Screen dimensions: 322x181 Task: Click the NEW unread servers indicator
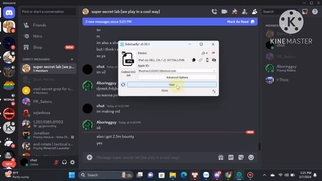tap(9, 164)
